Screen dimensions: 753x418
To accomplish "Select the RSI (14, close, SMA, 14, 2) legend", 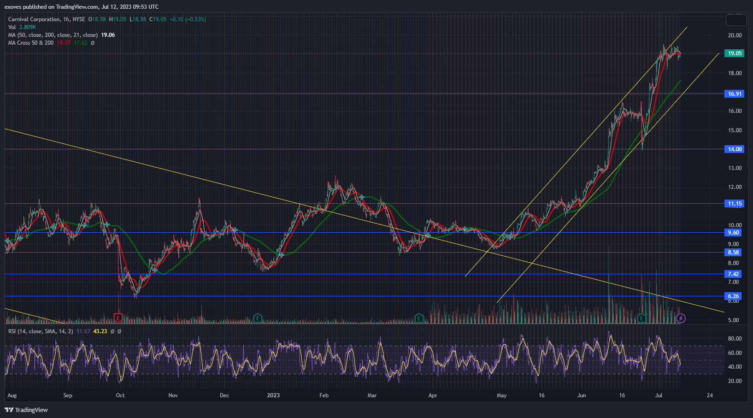I will [x=41, y=331].
